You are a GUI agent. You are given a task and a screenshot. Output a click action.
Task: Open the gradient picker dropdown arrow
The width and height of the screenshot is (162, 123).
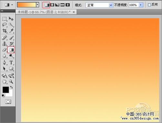37,5
